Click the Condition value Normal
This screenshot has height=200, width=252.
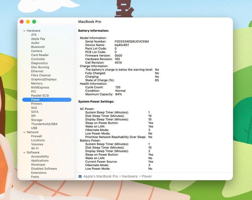[120, 91]
